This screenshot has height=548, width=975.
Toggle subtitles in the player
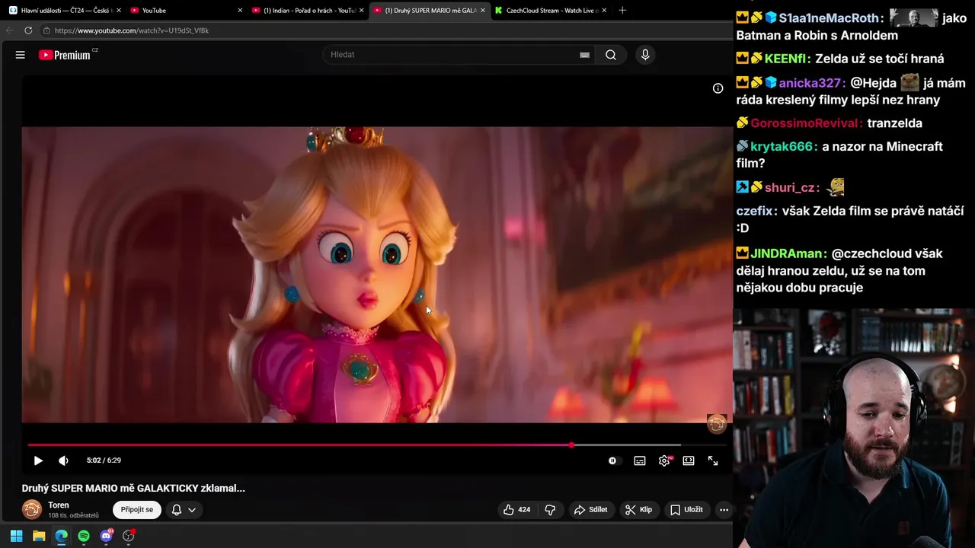click(x=640, y=460)
